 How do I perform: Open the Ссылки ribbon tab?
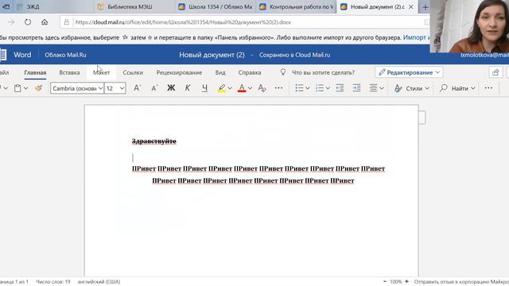[x=133, y=72]
